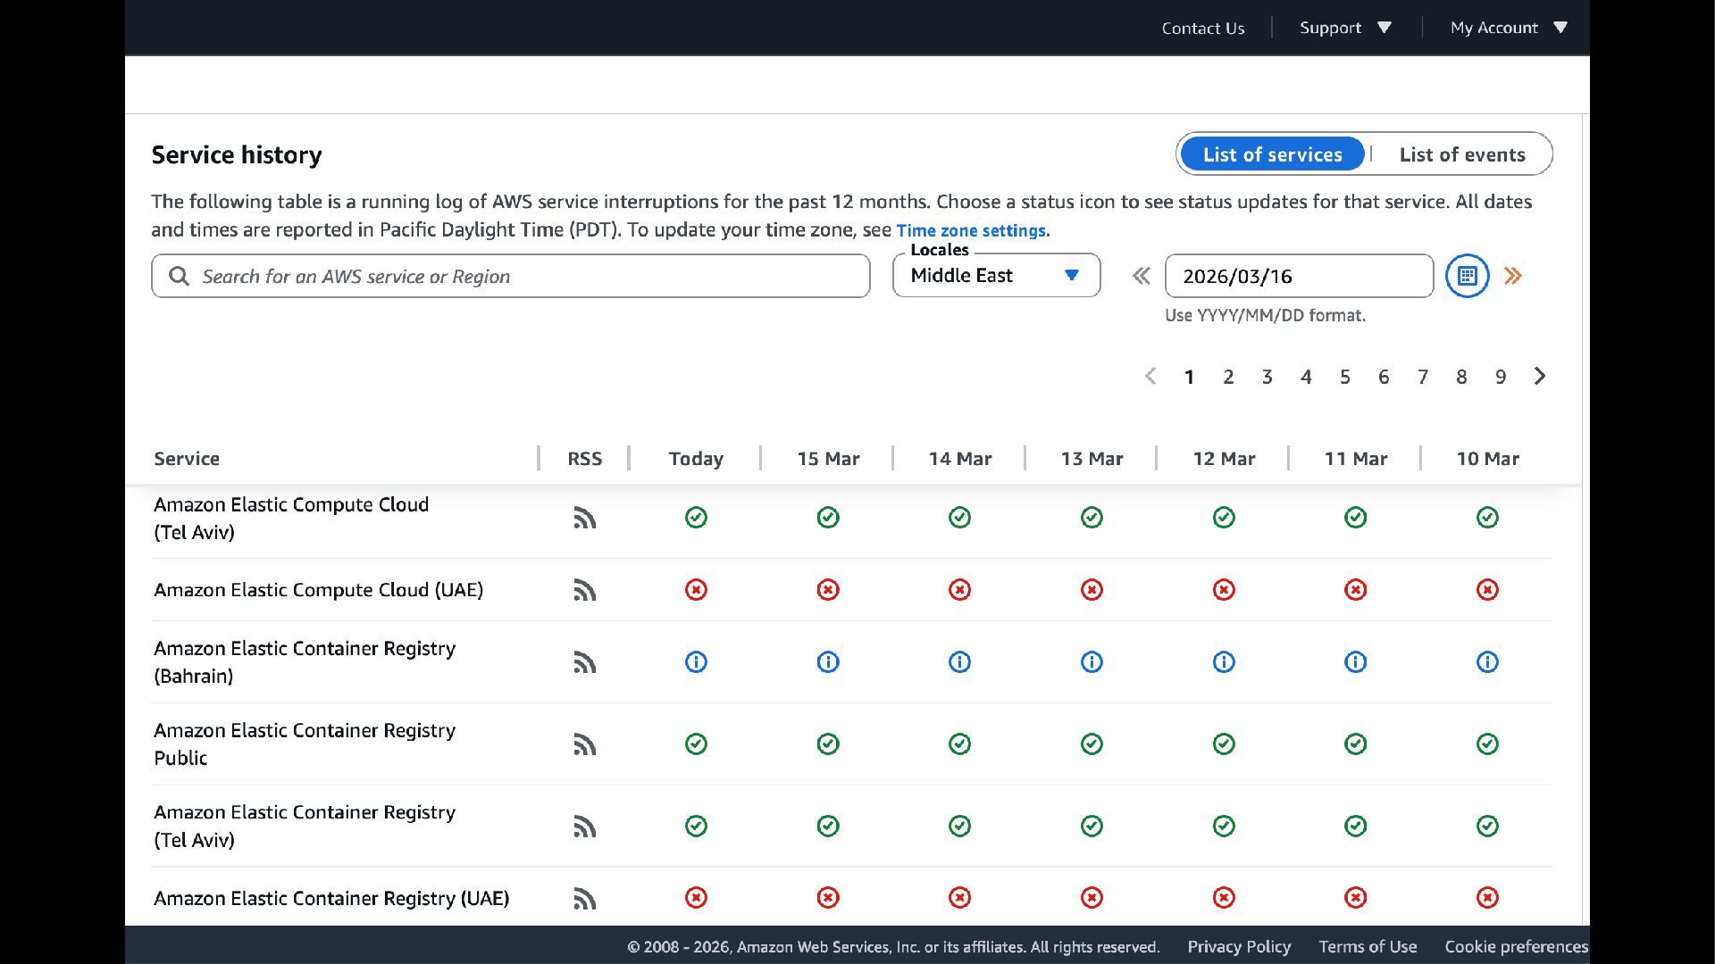Expand the Support menu
This screenshot has height=964, width=1715.
click(x=1345, y=28)
